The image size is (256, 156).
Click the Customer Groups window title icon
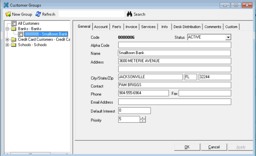(6, 5)
